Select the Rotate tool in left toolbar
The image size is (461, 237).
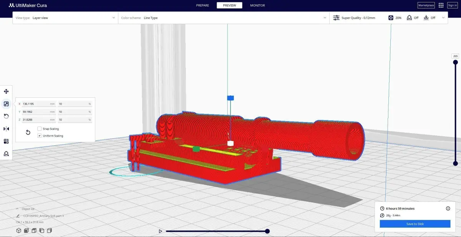(x=6, y=116)
